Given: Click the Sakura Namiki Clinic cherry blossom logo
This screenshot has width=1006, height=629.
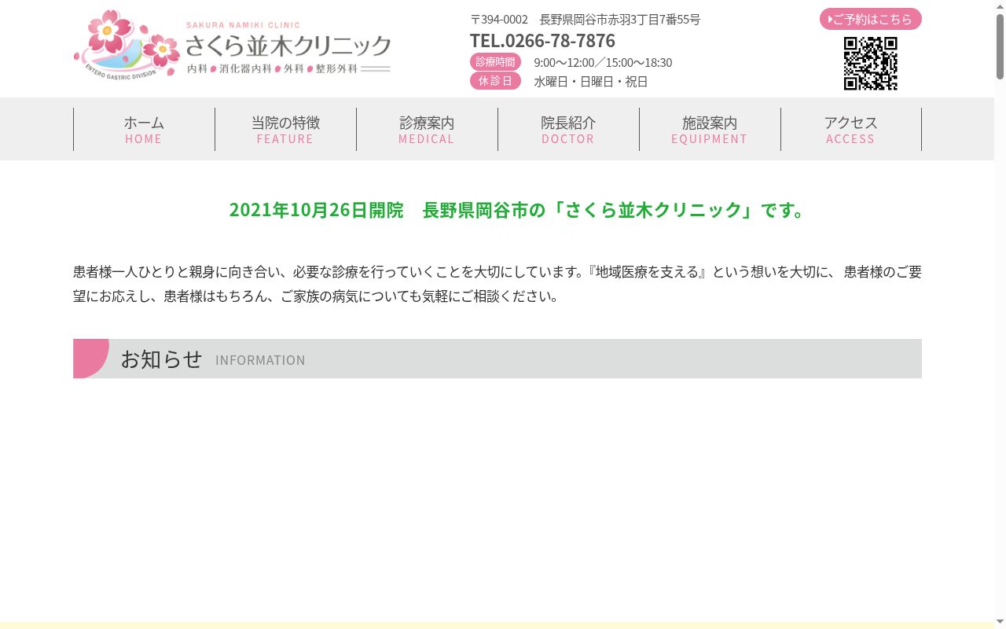Looking at the screenshot, I should coord(127,43).
